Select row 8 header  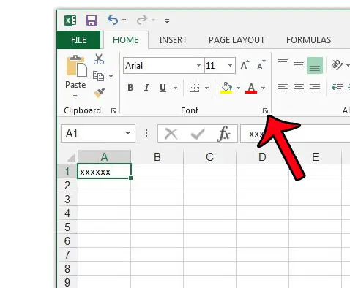(x=67, y=269)
